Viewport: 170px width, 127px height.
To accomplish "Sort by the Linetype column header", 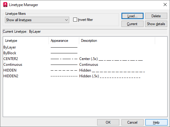I will [26, 41].
